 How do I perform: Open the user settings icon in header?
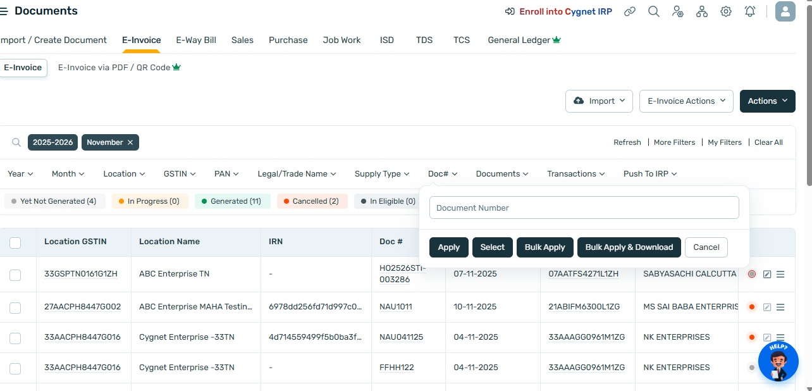(x=677, y=11)
